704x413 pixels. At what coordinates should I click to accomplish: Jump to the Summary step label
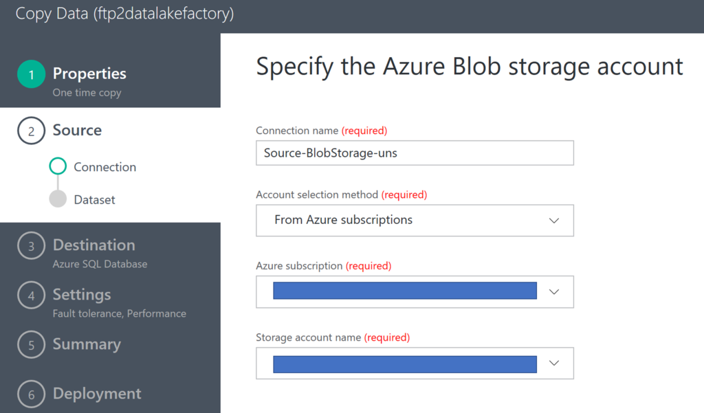click(87, 344)
